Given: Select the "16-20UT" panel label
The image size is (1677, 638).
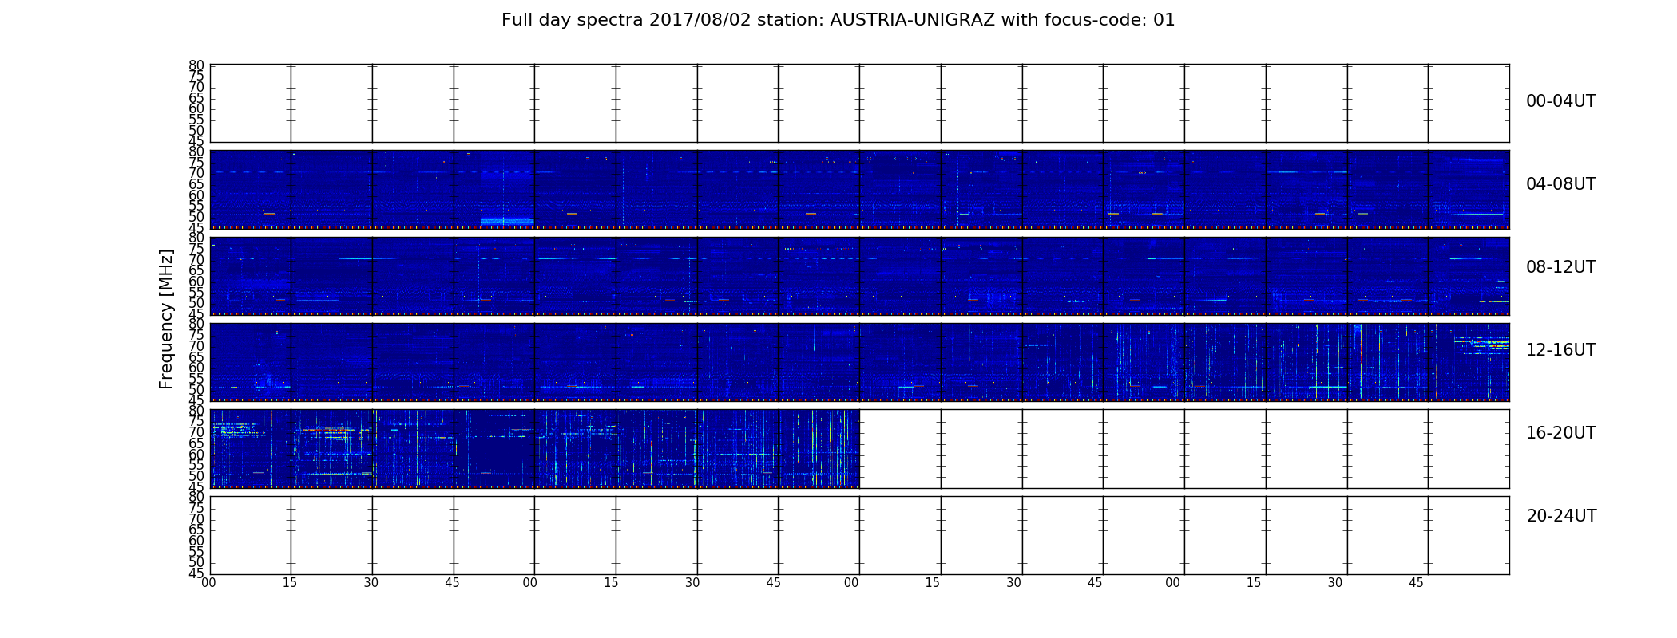Looking at the screenshot, I should point(1561,433).
